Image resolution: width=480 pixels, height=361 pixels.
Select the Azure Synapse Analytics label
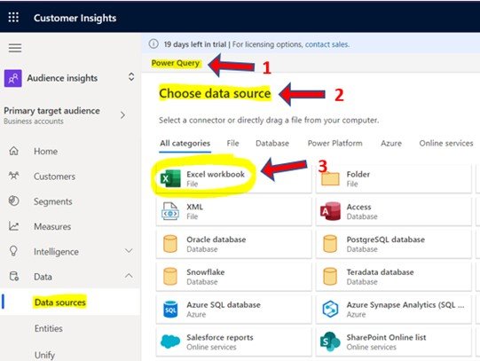point(405,305)
